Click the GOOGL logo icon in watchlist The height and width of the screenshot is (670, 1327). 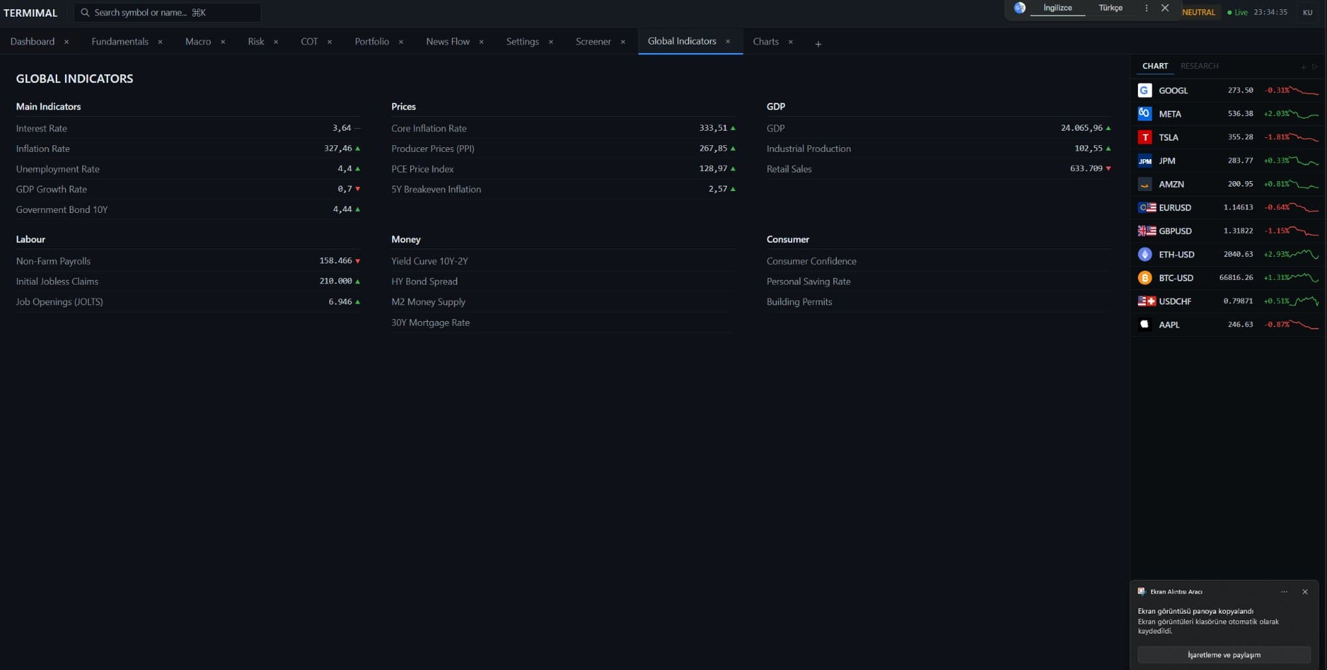coord(1145,90)
